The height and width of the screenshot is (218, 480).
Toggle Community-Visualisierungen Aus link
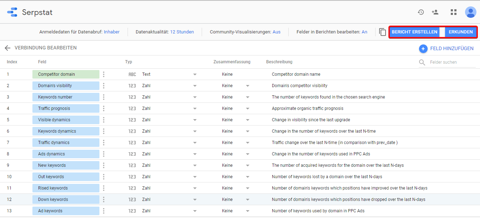[277, 32]
